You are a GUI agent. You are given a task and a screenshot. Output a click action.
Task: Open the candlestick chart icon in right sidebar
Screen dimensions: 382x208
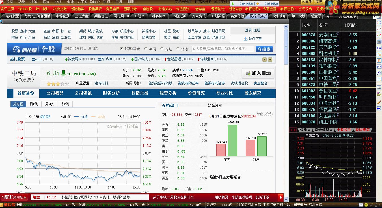(x=379, y=35)
